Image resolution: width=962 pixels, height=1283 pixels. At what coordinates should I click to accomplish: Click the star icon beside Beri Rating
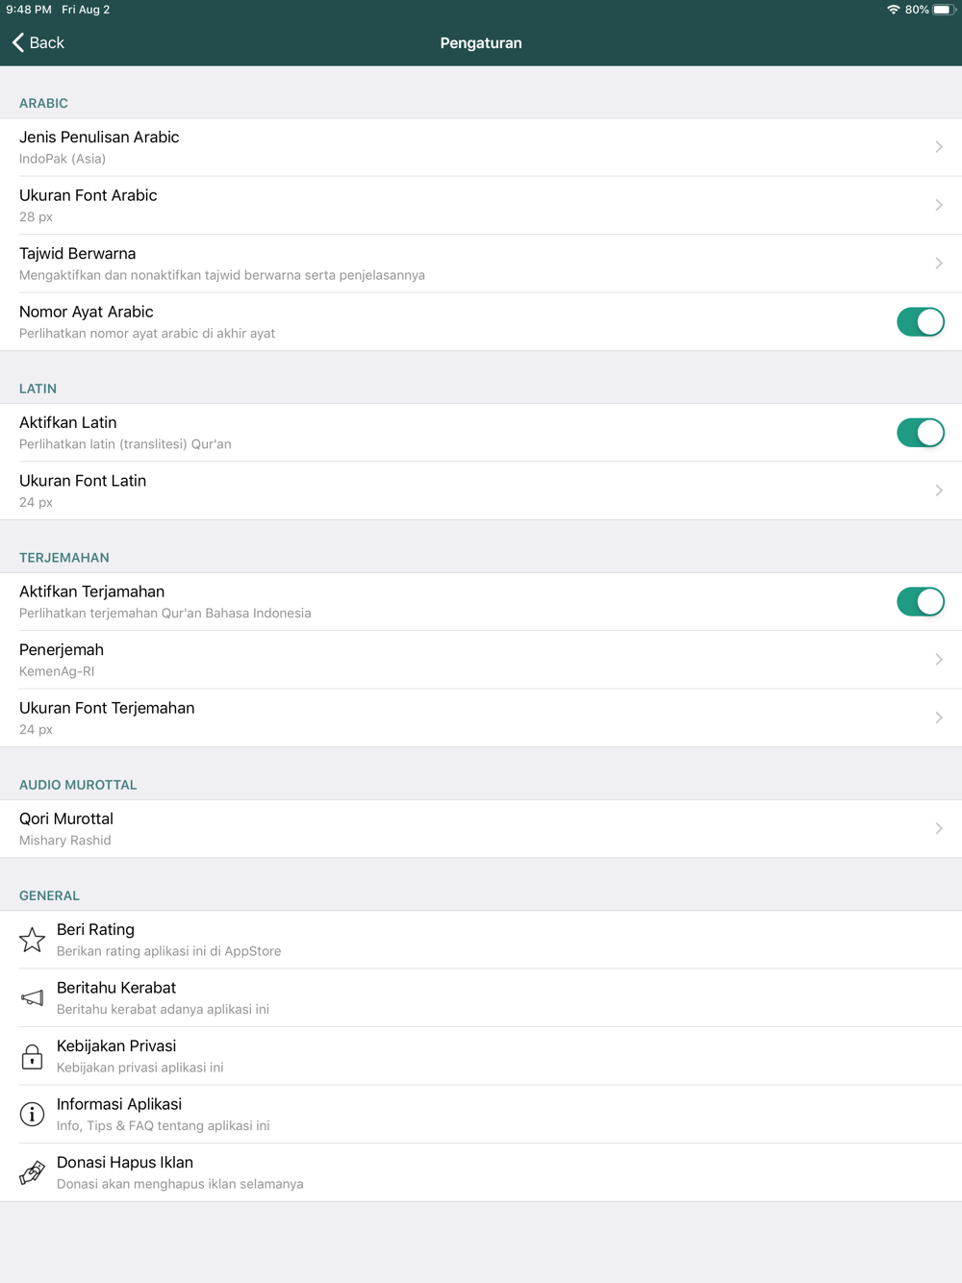coord(32,940)
